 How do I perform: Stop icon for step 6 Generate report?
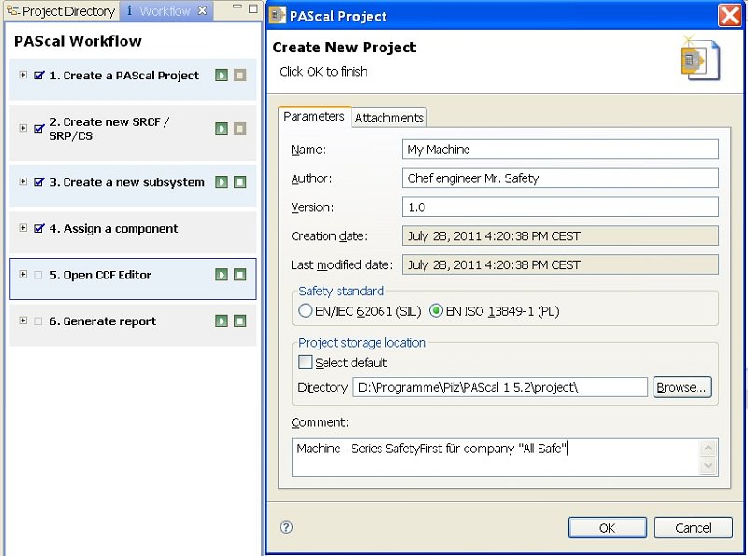pos(240,321)
